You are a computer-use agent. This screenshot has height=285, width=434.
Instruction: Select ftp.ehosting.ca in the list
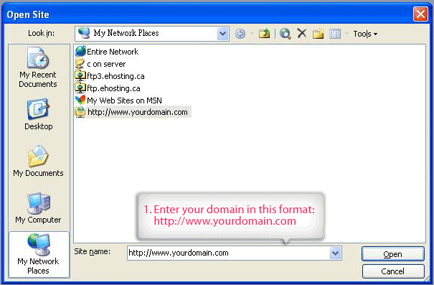108,88
